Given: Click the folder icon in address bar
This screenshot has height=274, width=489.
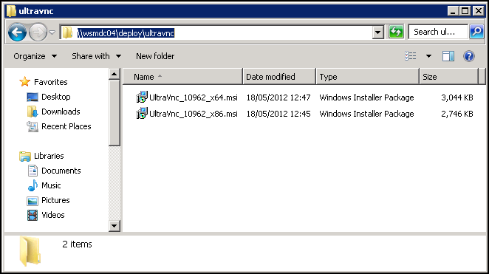Looking at the screenshot, I should pos(67,32).
